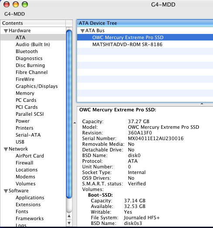This screenshot has height=228, width=213.
Task: Collapse the Software section triangle
Action: 6,191
